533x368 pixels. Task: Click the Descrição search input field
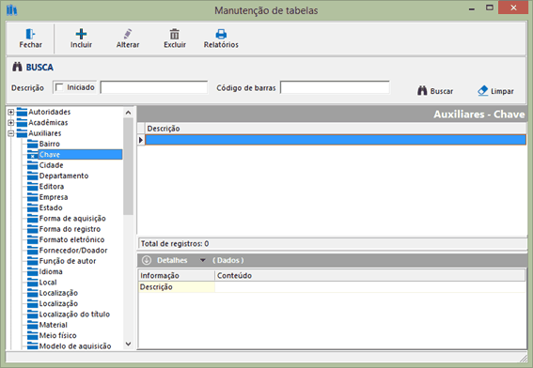pos(154,87)
